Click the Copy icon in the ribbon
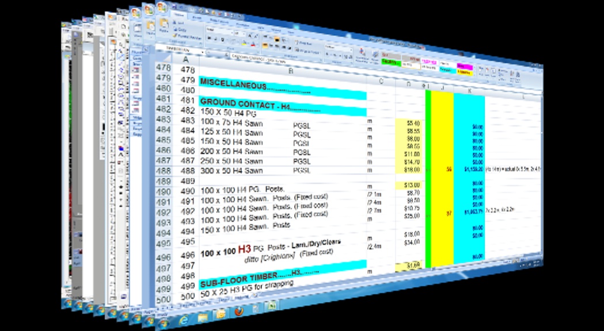This screenshot has height=331, width=604. (x=175, y=29)
